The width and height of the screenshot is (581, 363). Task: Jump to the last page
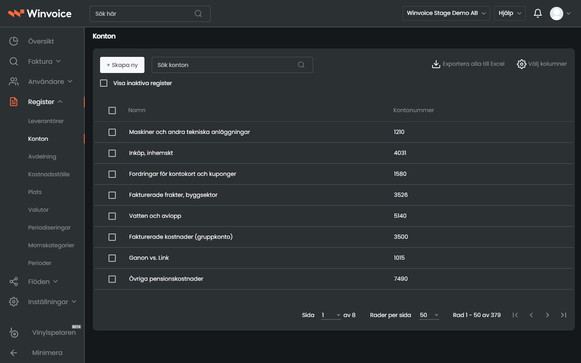pyautogui.click(x=564, y=315)
